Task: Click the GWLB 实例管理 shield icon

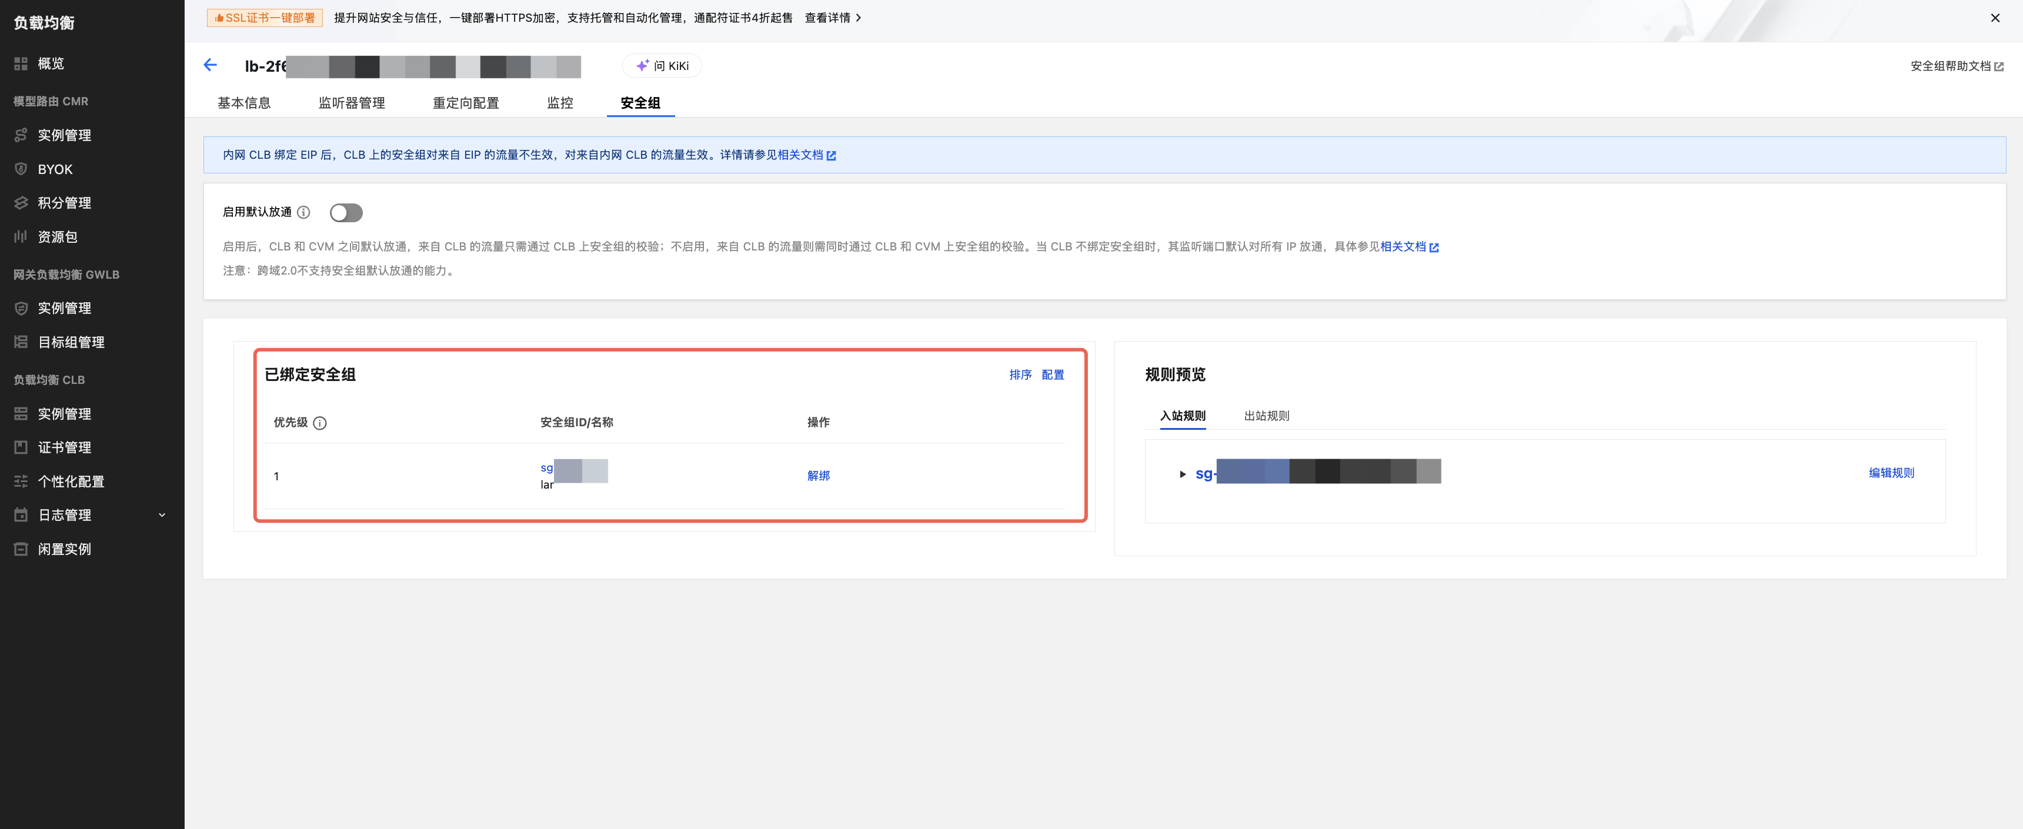Action: (21, 307)
